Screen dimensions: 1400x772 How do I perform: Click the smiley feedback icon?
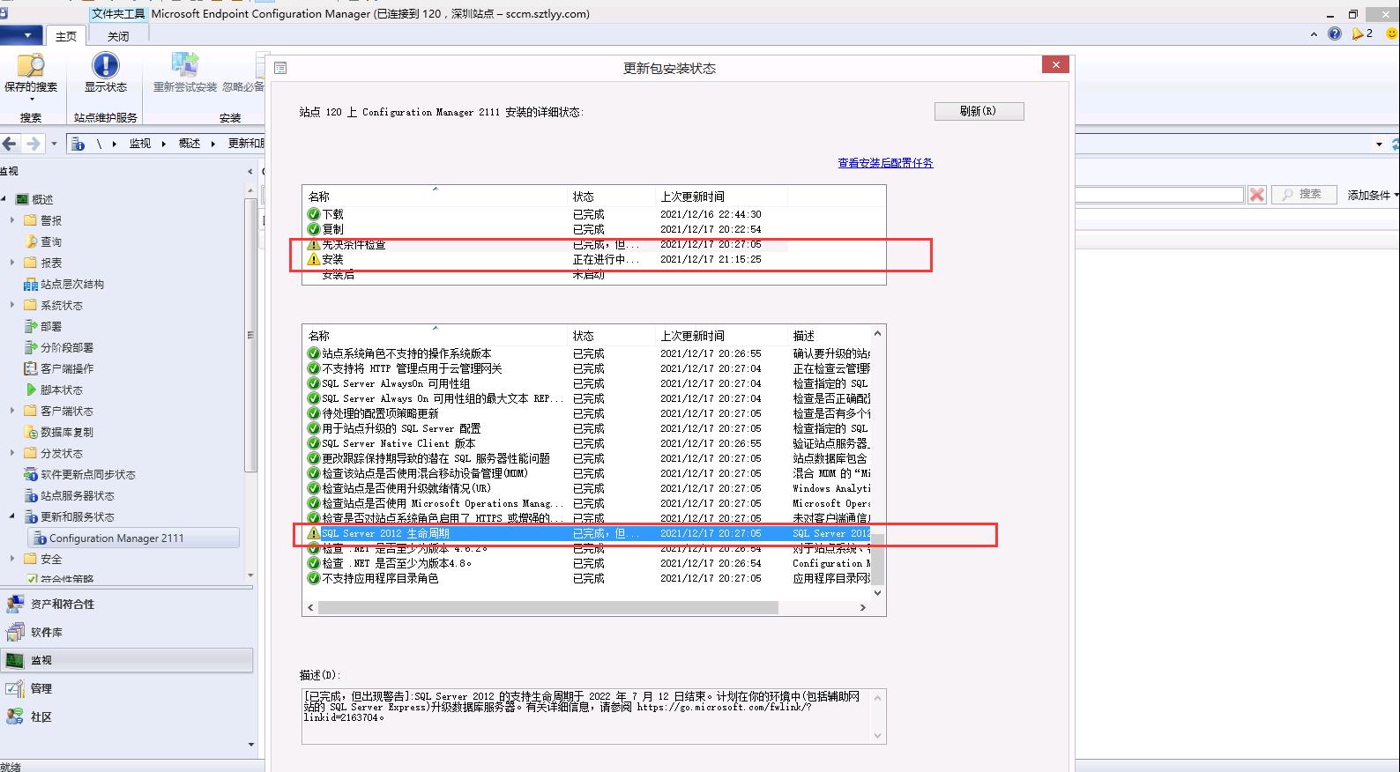pos(1393,33)
